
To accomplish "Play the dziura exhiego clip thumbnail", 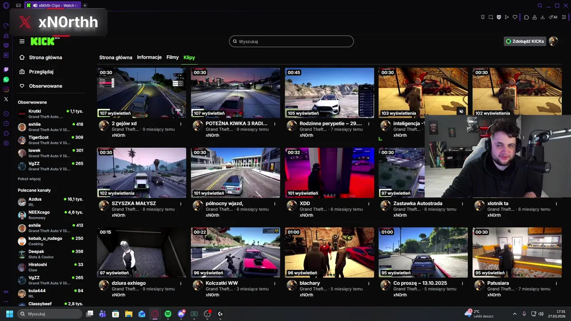I will tap(141, 252).
